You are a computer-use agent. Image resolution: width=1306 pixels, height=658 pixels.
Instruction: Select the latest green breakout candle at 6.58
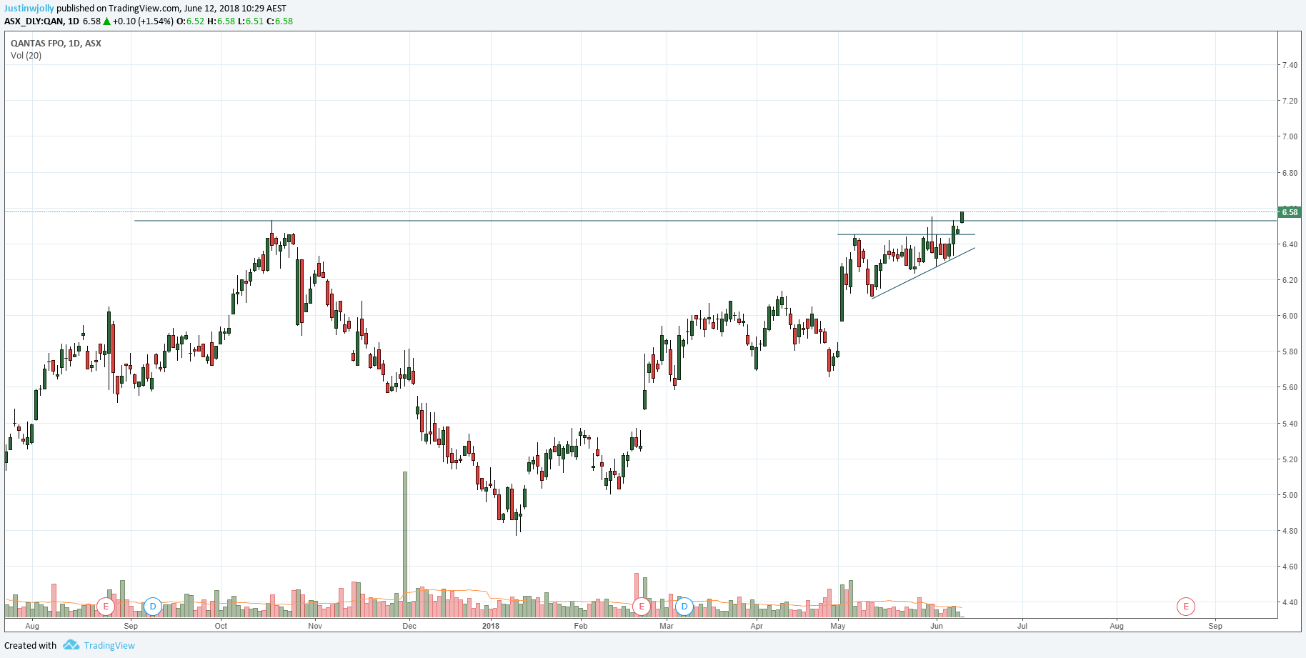click(962, 217)
